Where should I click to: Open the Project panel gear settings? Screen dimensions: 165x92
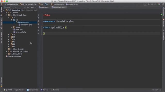click(32, 7)
